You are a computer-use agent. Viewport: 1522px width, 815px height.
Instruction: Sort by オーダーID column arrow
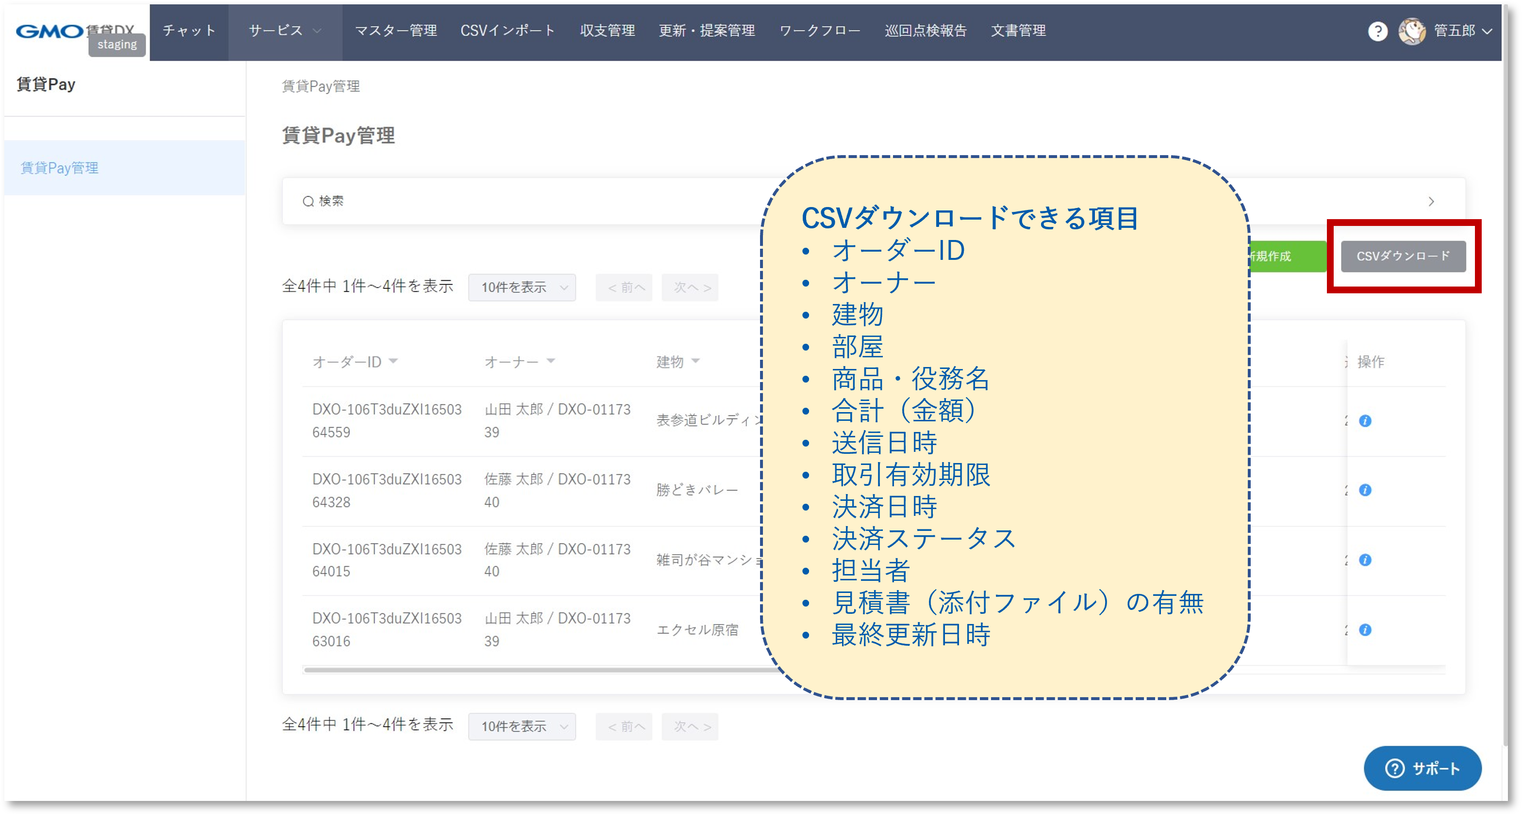[394, 361]
